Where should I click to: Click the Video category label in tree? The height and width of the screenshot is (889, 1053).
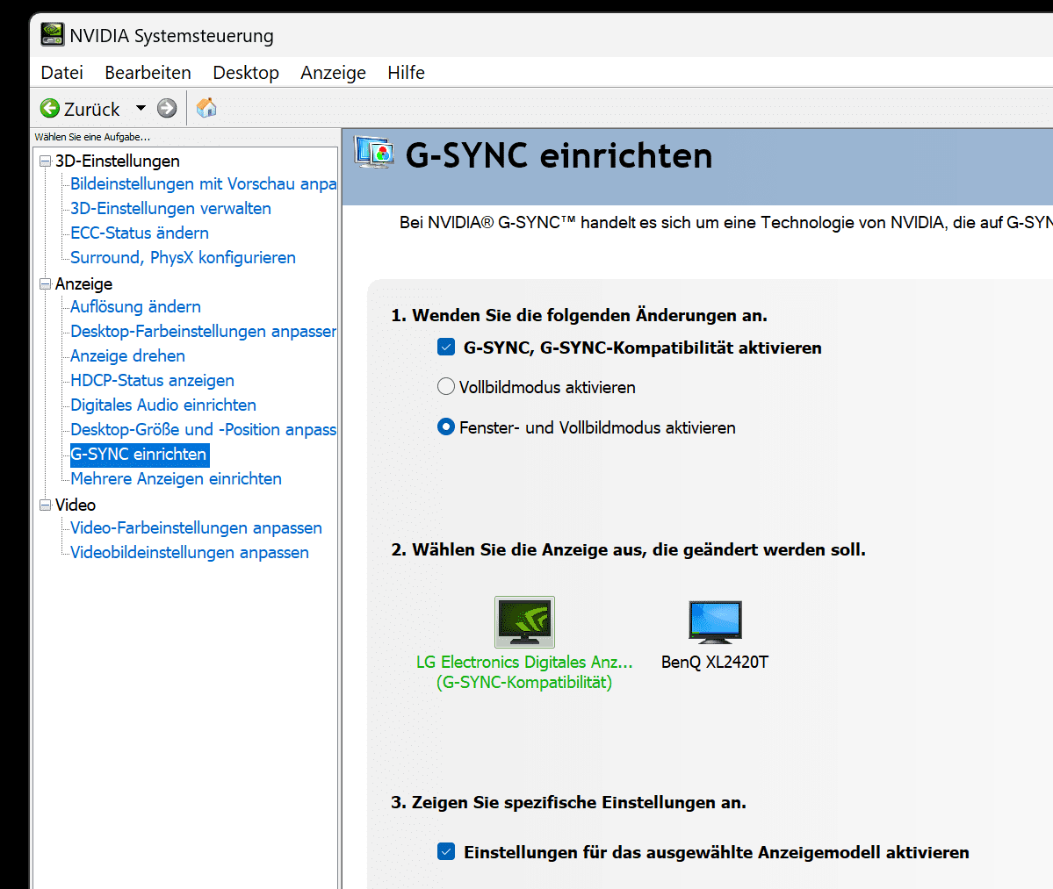[x=76, y=505]
